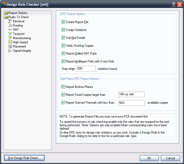
Task: Select the Signal Integrity icon
Action: [x=10, y=51]
